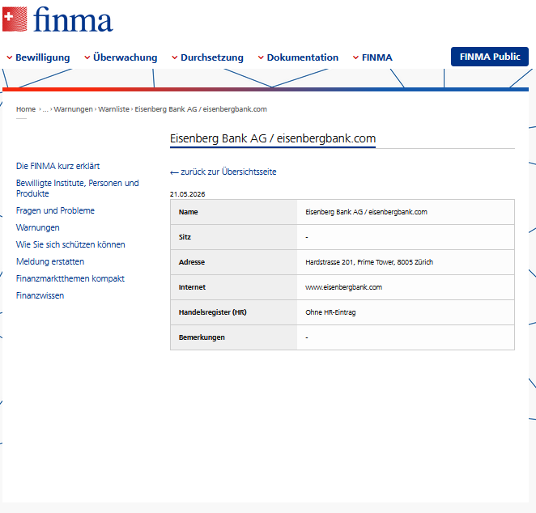536x513 pixels.
Task: Open Warnungen in sidebar
Action: [x=37, y=227]
